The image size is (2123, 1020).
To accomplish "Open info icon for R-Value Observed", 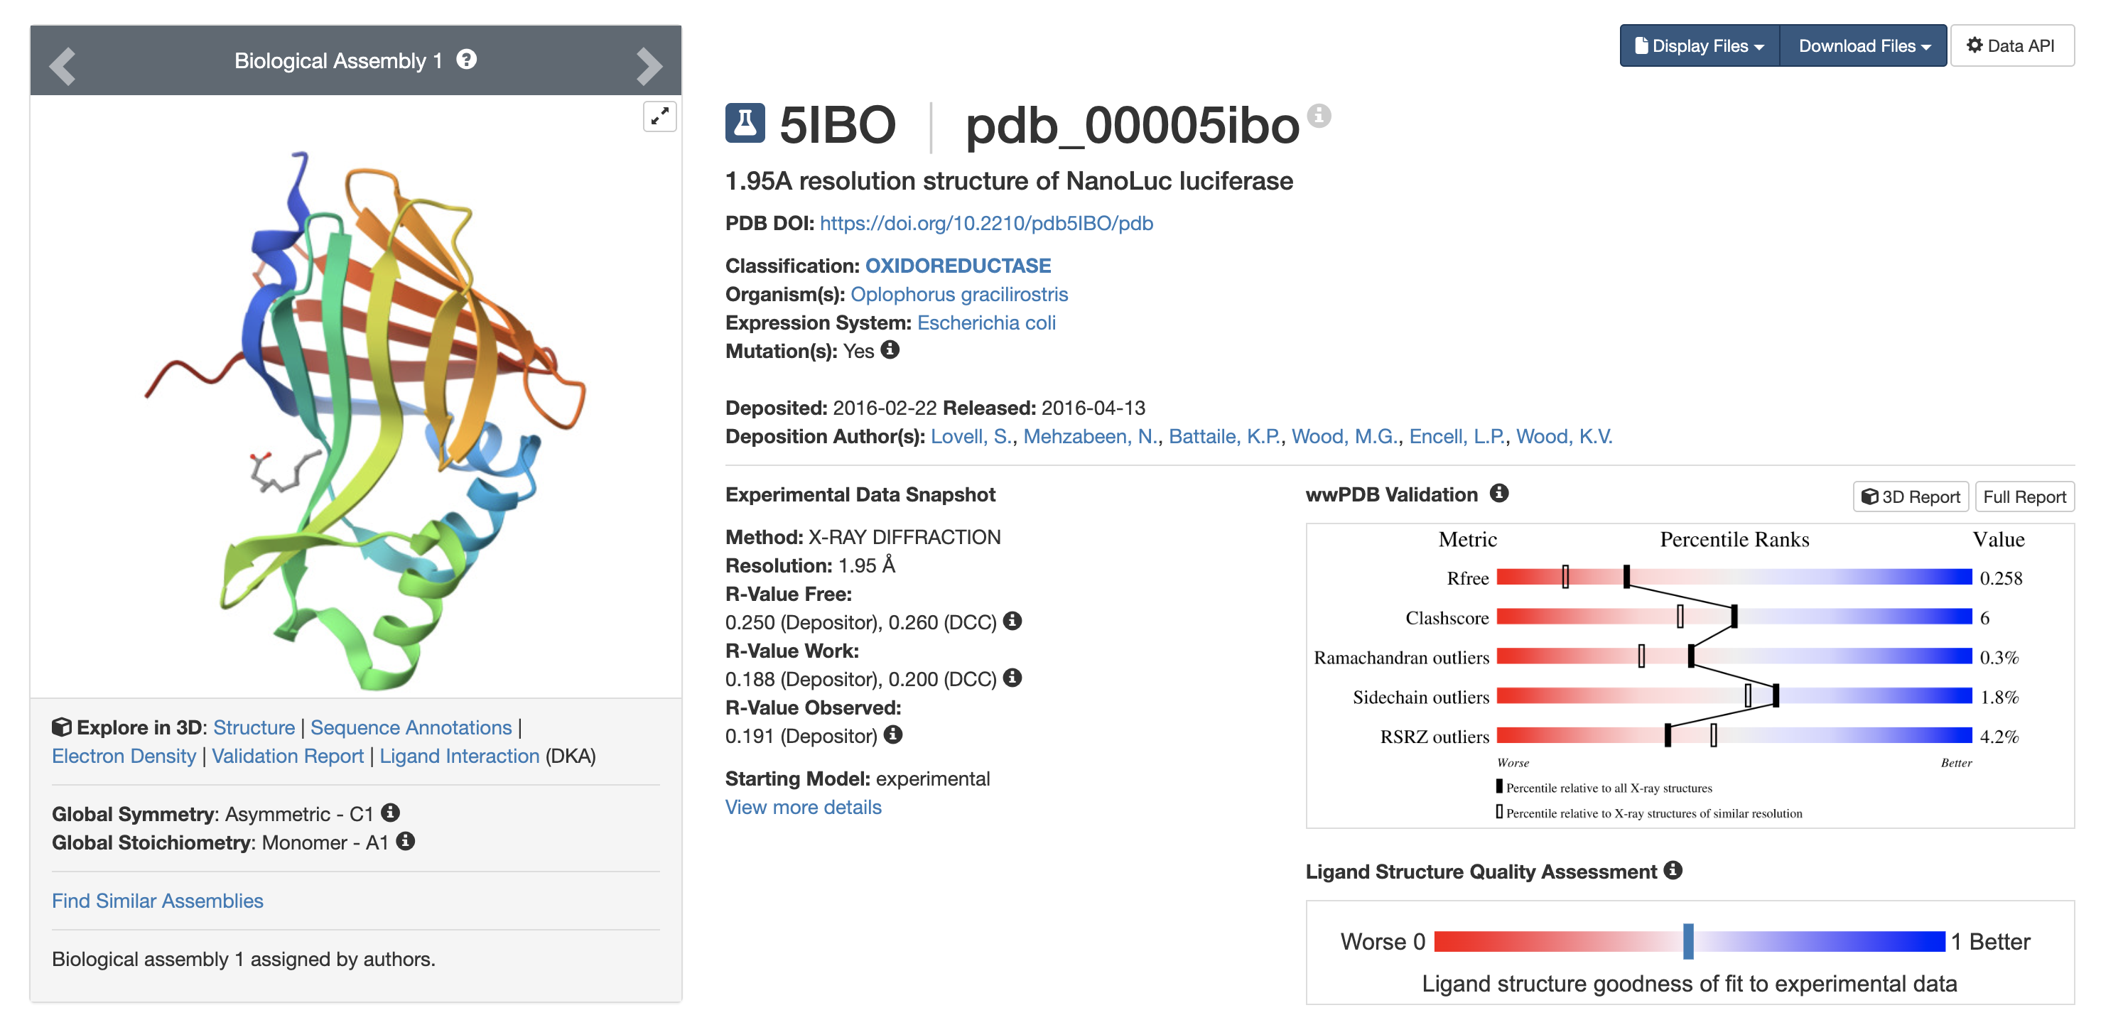I will click(x=893, y=734).
